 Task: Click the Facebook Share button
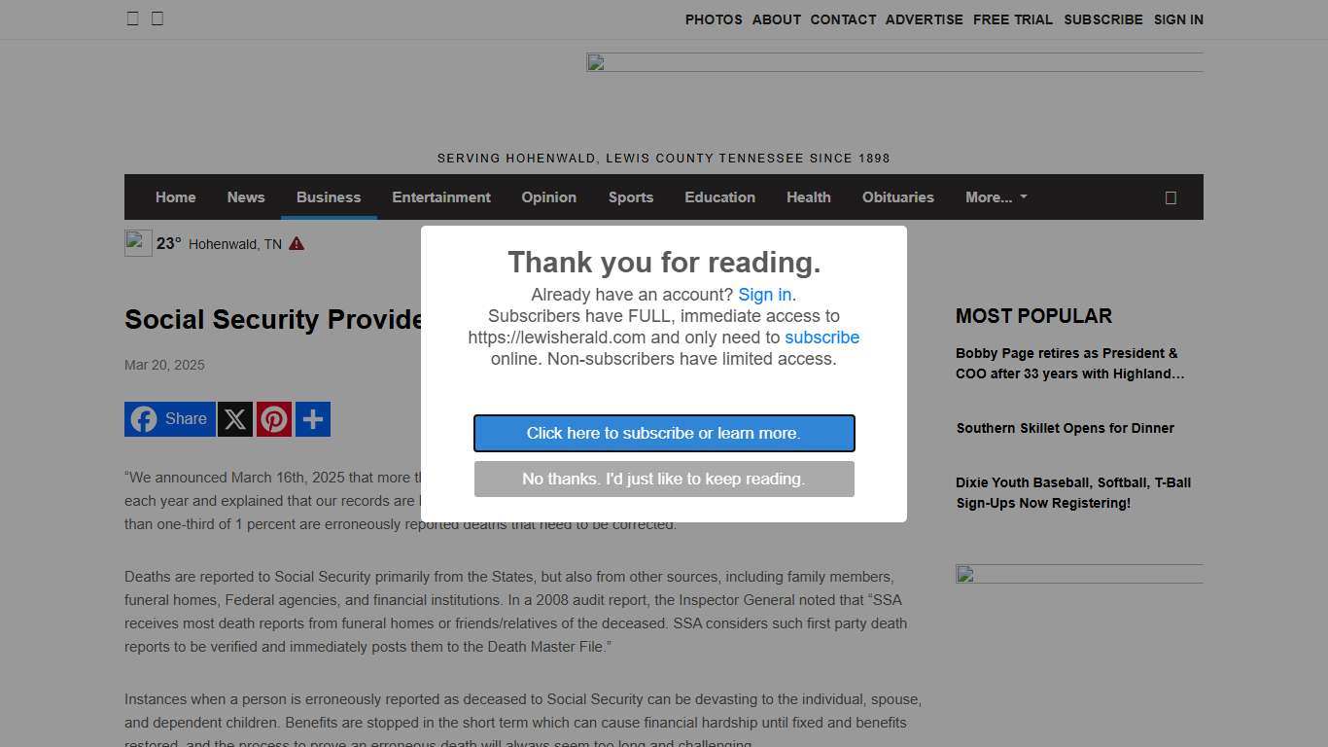(170, 419)
